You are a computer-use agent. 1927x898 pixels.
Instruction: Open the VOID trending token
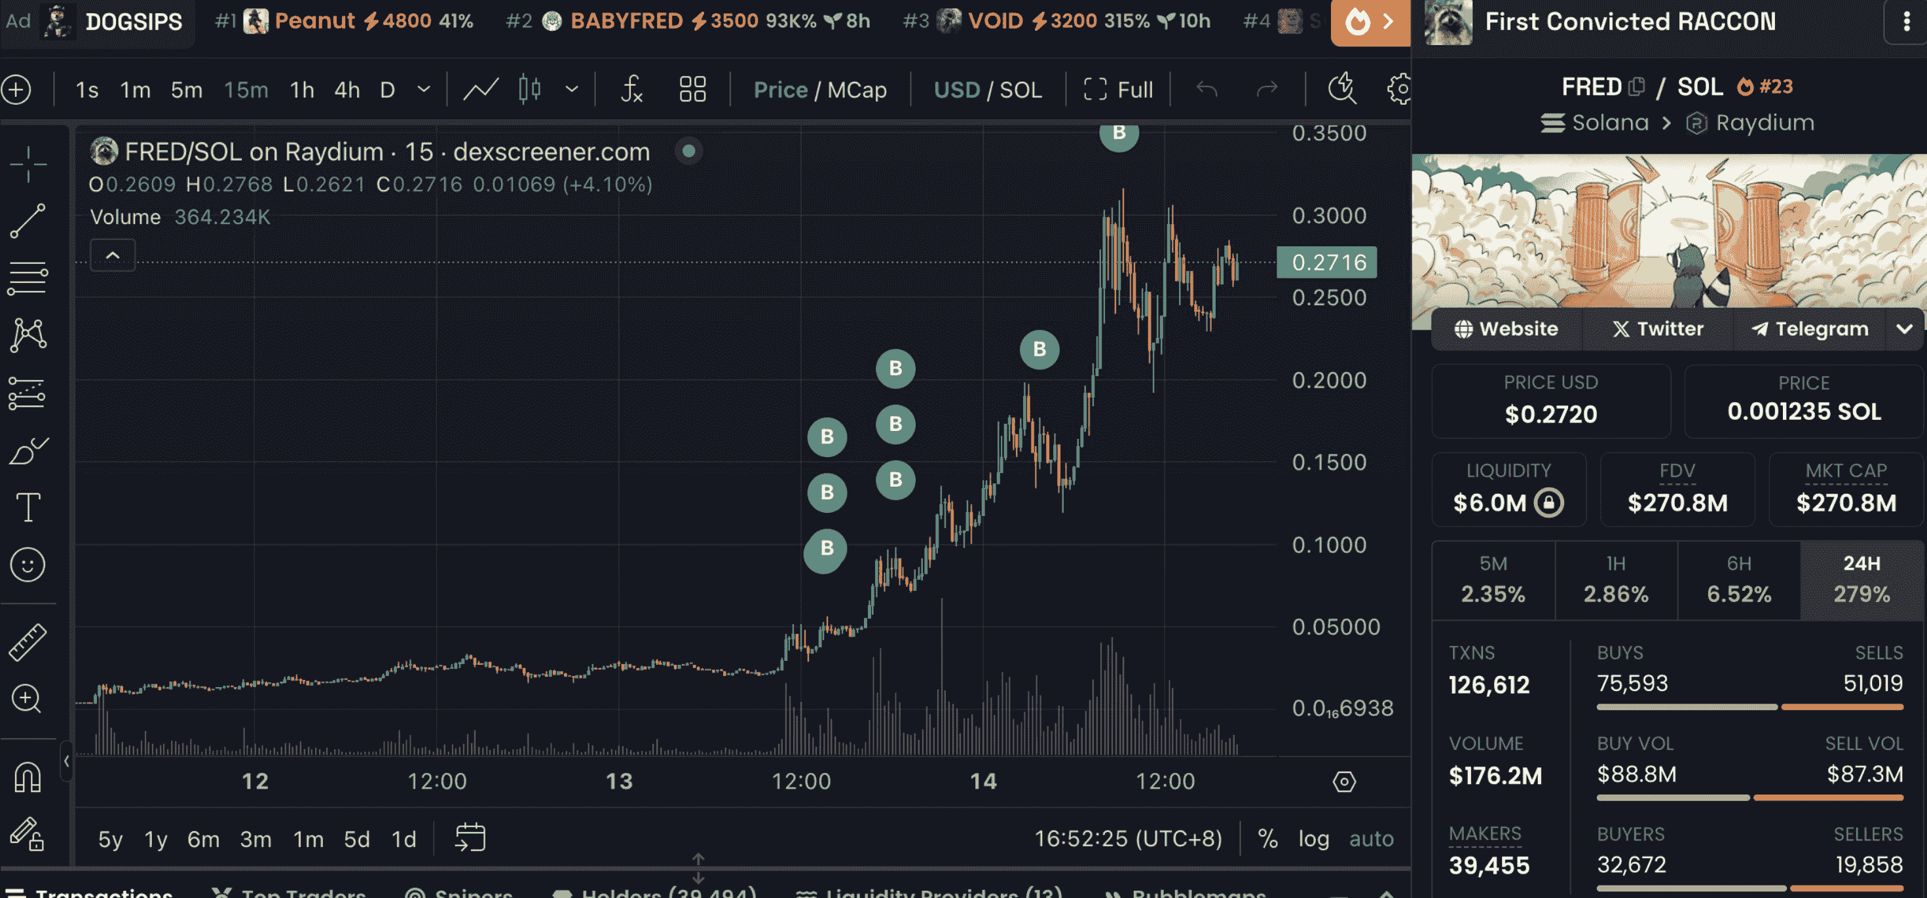click(x=1057, y=21)
